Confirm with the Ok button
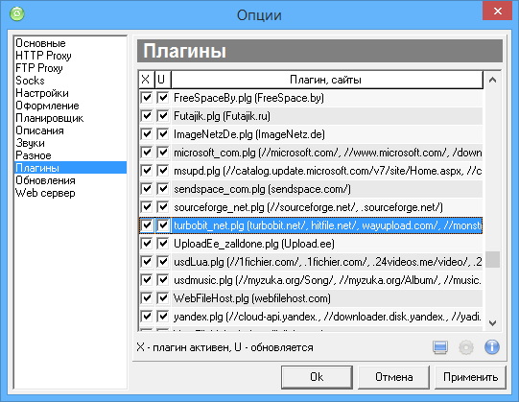 (x=317, y=377)
